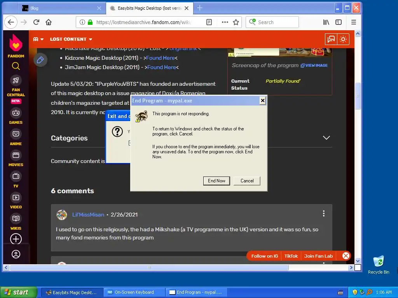398x298 pixels.
Task: Open page actions three-dots menu
Action: [x=225, y=22]
